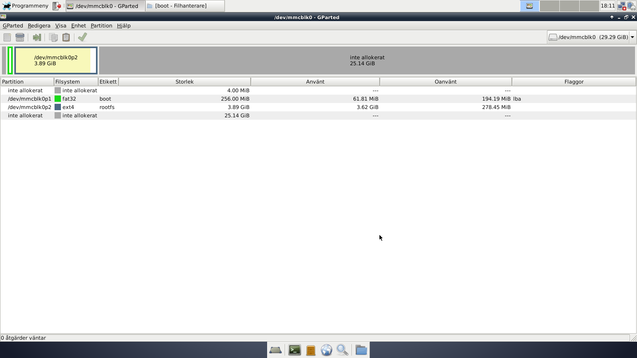Screen dimensions: 637x358
Task: Sort by the Etikett column header
Action: (x=108, y=82)
